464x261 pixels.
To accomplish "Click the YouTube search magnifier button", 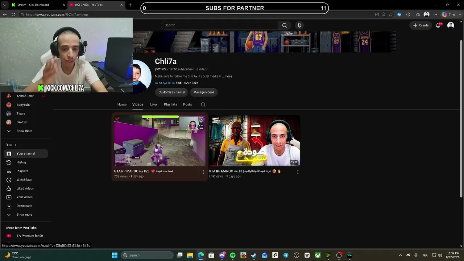I will 285,25.
